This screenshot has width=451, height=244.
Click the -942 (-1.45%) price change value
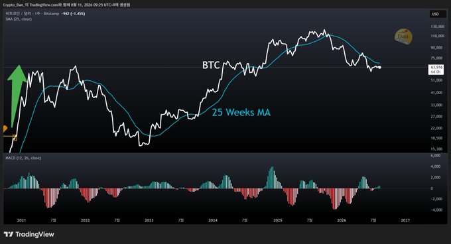coord(73,13)
